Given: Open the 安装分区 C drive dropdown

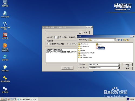Looking at the screenshot, I should pos(58,37).
